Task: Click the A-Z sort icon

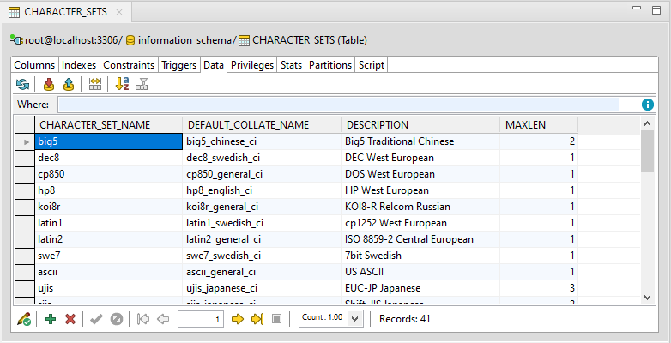Action: coord(122,84)
